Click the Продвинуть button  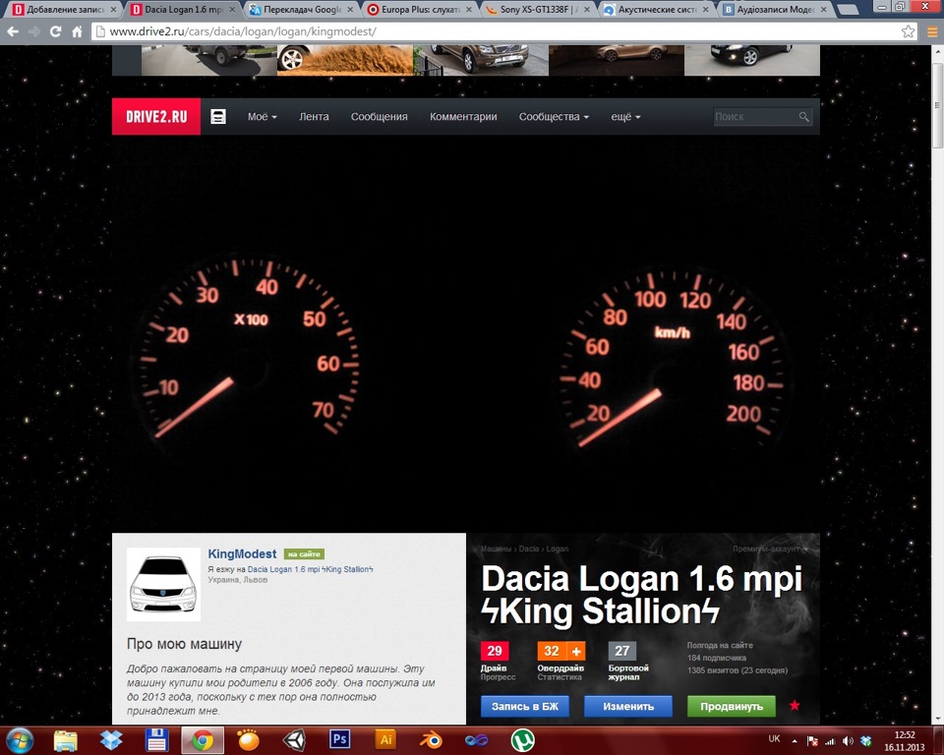732,706
